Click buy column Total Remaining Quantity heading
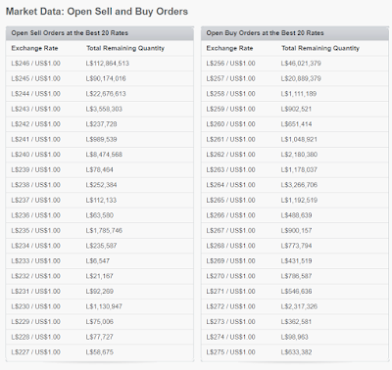This screenshot has height=370, width=392. click(320, 48)
